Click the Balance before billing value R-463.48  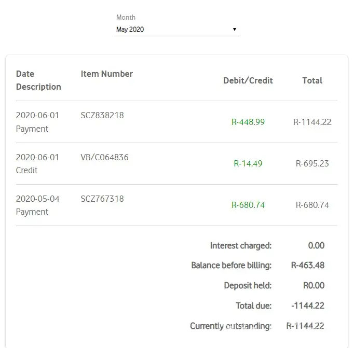coord(308,266)
